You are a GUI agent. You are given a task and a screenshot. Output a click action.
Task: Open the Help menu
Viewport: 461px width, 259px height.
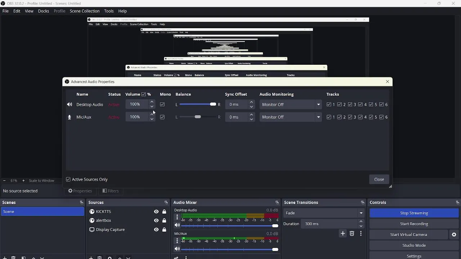click(x=122, y=11)
